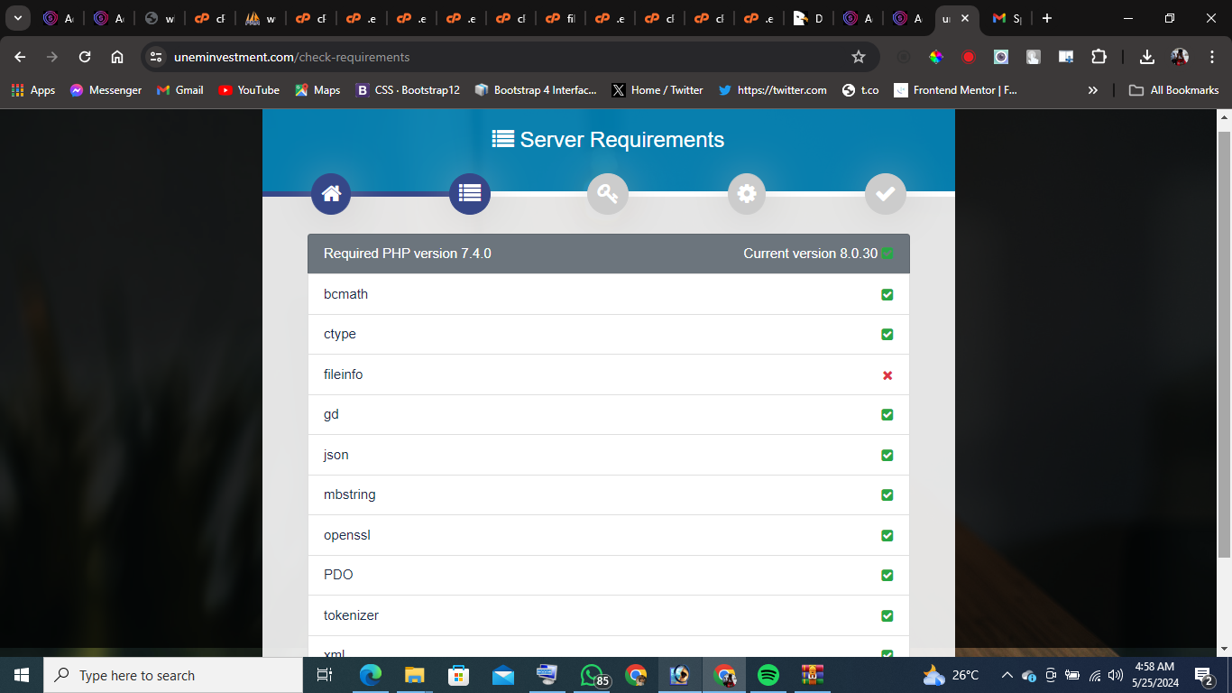The height and width of the screenshot is (693, 1232).
Task: Open the All Bookmarks folder
Action: click(x=1174, y=90)
